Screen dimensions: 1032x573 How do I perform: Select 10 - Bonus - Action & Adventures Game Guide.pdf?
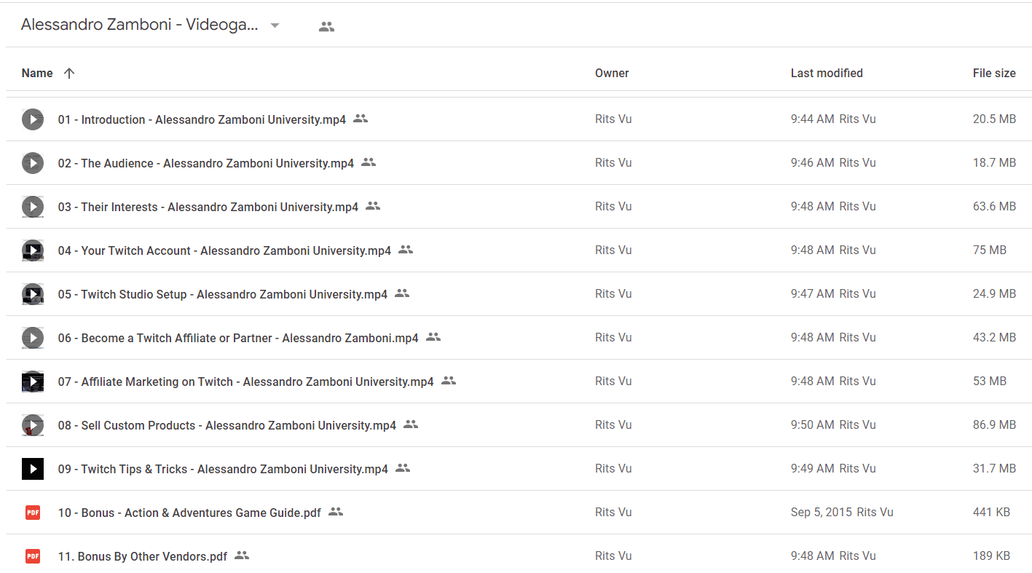click(189, 513)
